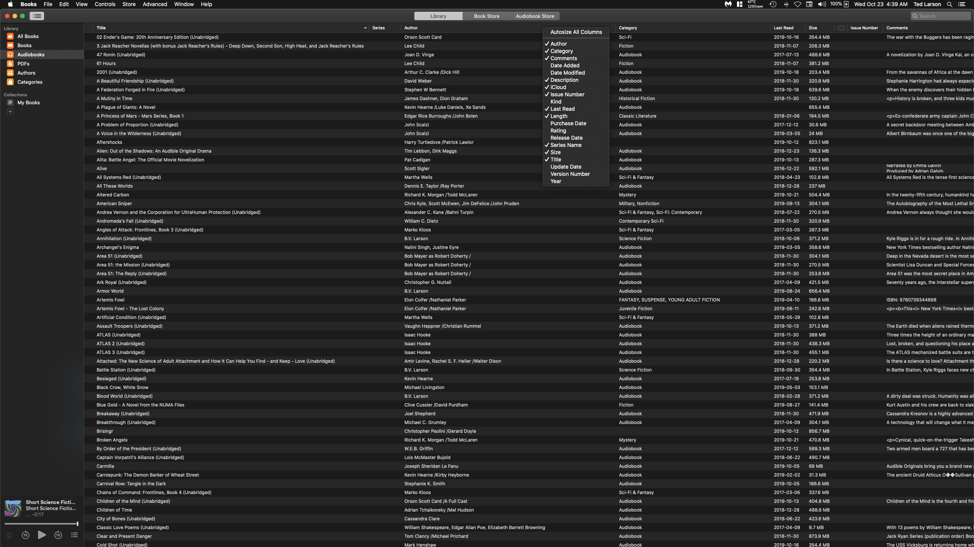Open the Controls menu in menu bar
This screenshot has height=547, width=974.
click(105, 4)
